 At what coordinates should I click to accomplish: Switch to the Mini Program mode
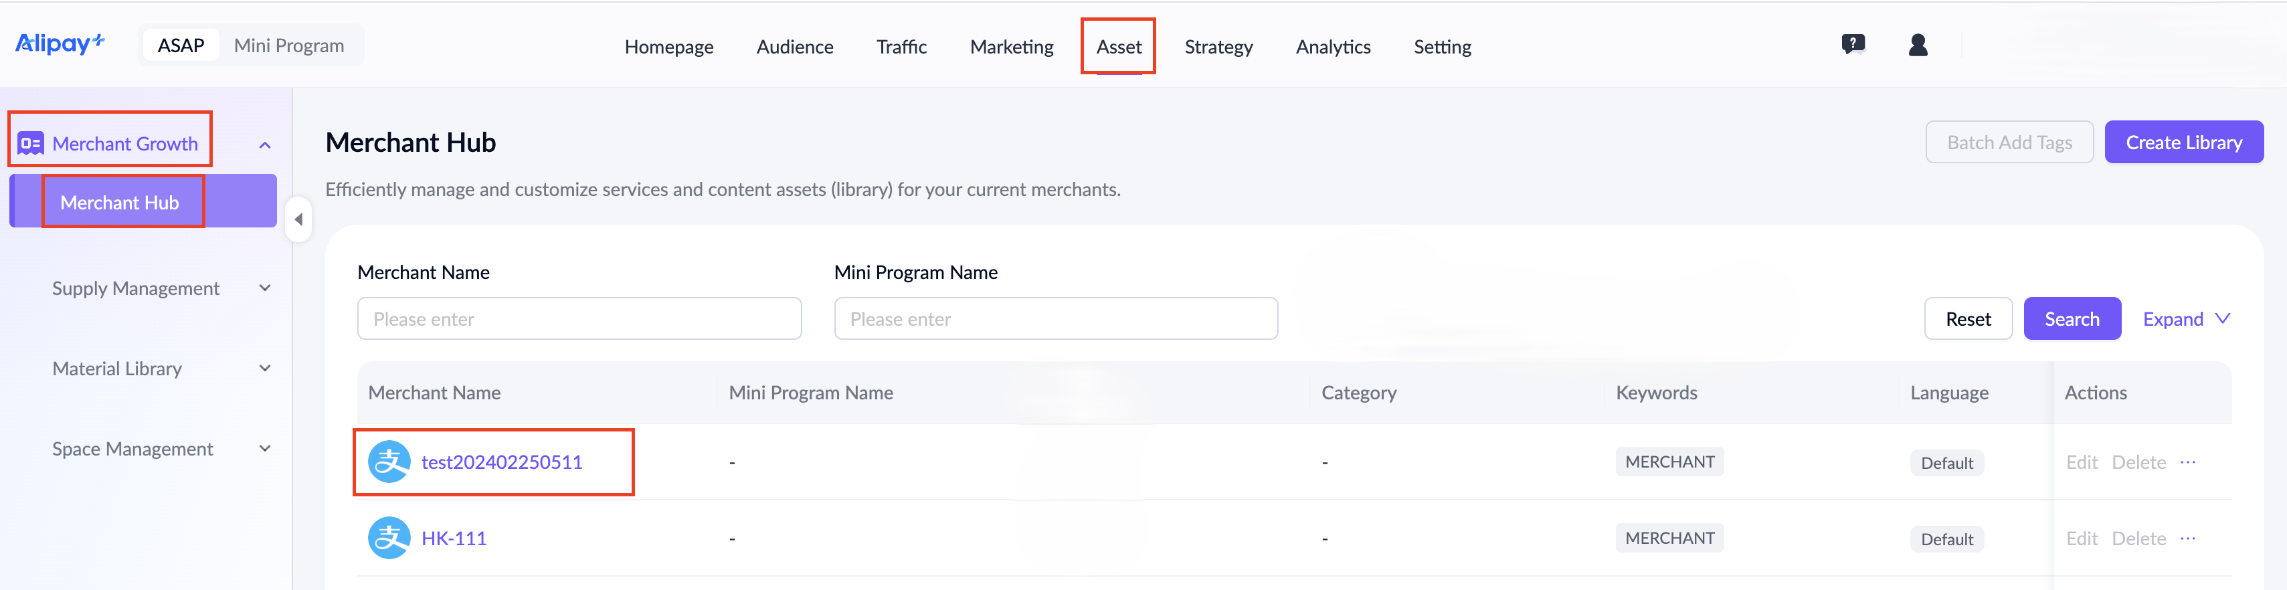click(288, 46)
